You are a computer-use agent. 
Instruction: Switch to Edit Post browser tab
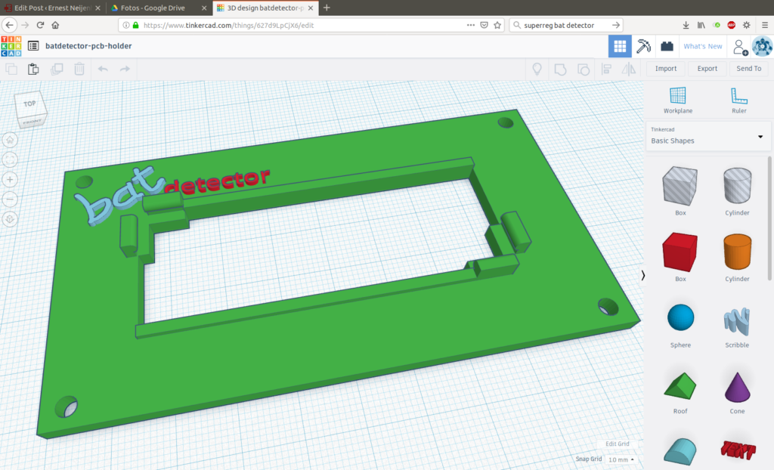[x=47, y=8]
